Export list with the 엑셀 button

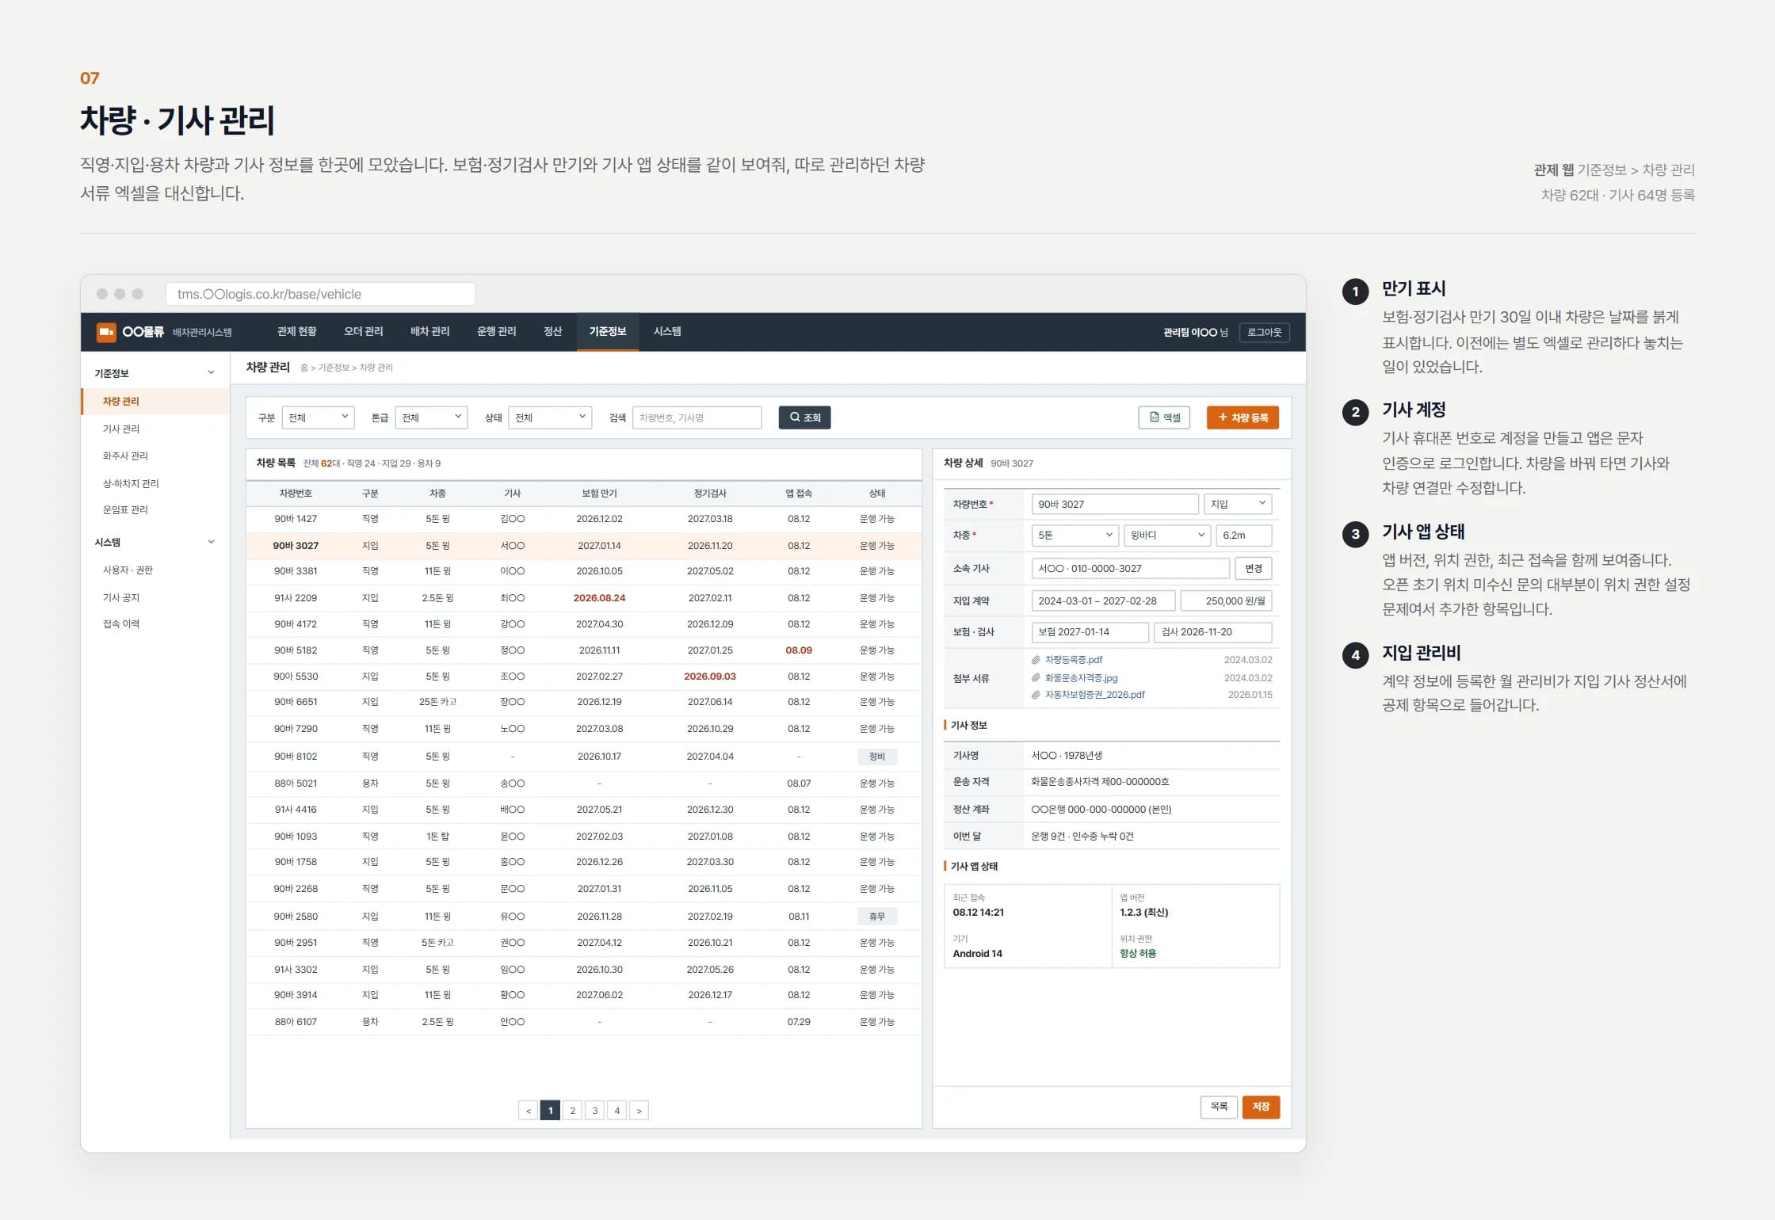1165,417
